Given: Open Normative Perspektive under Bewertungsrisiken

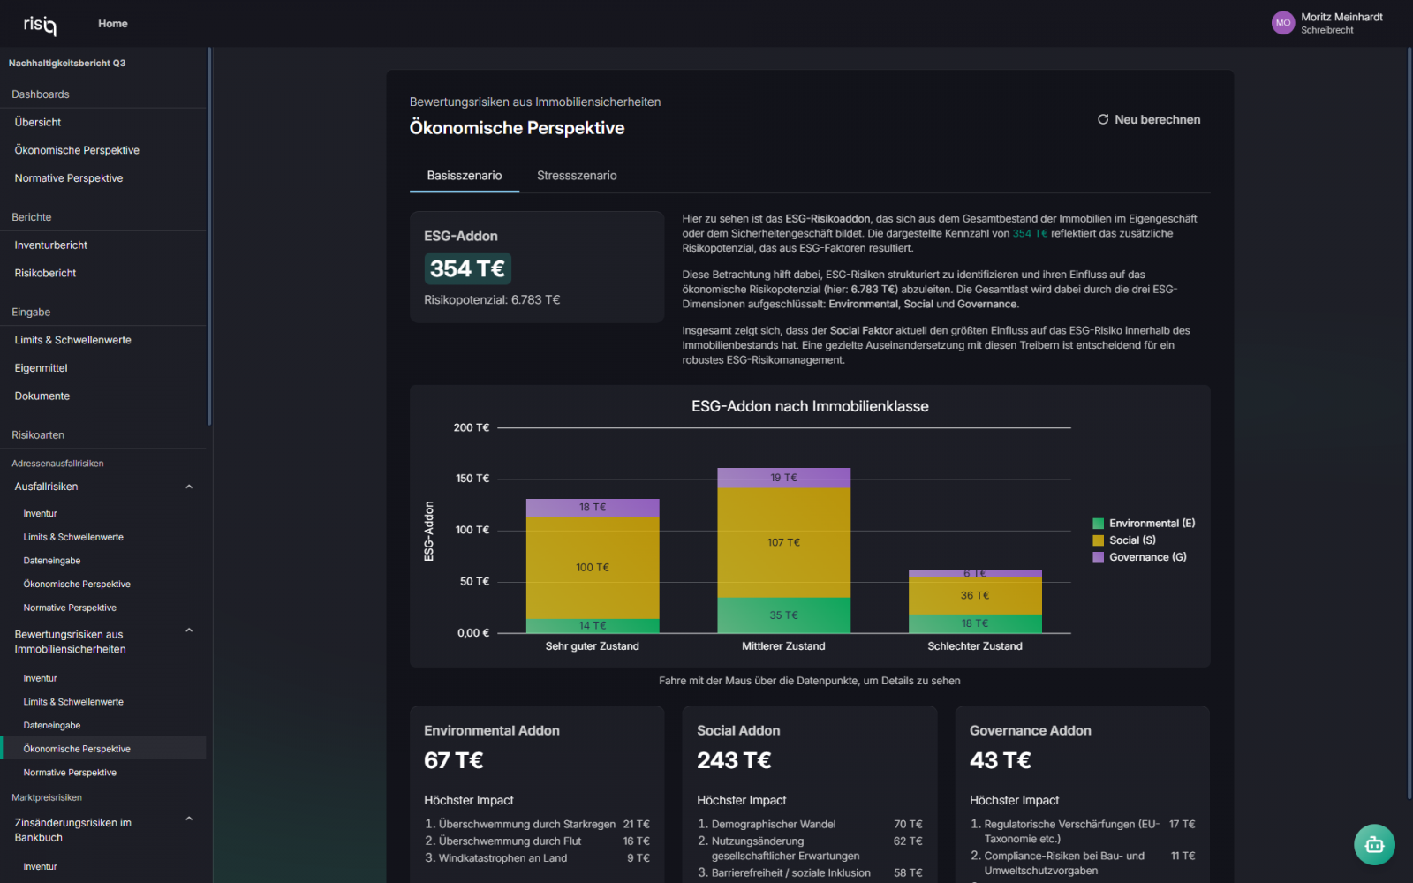Looking at the screenshot, I should click(70, 773).
